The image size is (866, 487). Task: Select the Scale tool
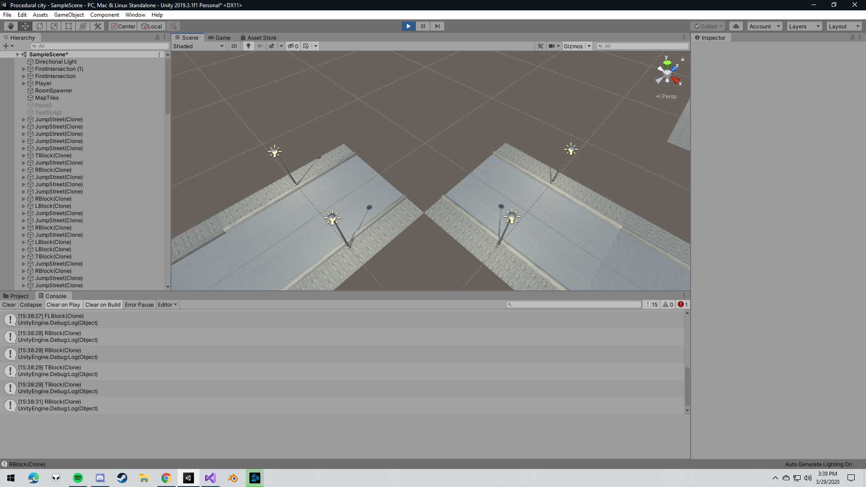point(54,26)
